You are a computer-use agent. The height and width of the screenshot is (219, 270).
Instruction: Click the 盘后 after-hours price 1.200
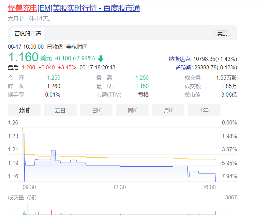28,67
